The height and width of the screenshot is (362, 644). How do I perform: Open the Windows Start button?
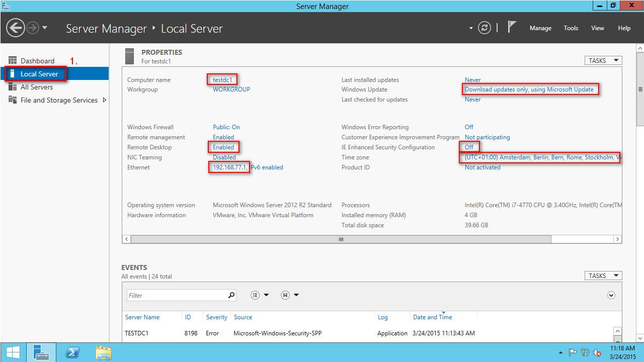(x=13, y=353)
